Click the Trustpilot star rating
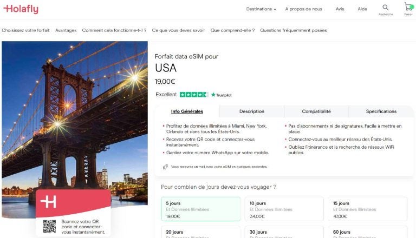416x238 pixels. pyautogui.click(x=193, y=95)
